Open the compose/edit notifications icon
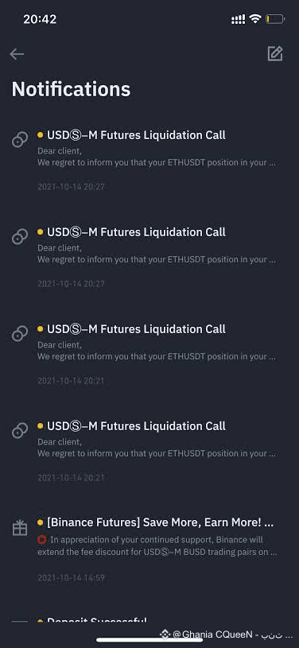 [275, 54]
